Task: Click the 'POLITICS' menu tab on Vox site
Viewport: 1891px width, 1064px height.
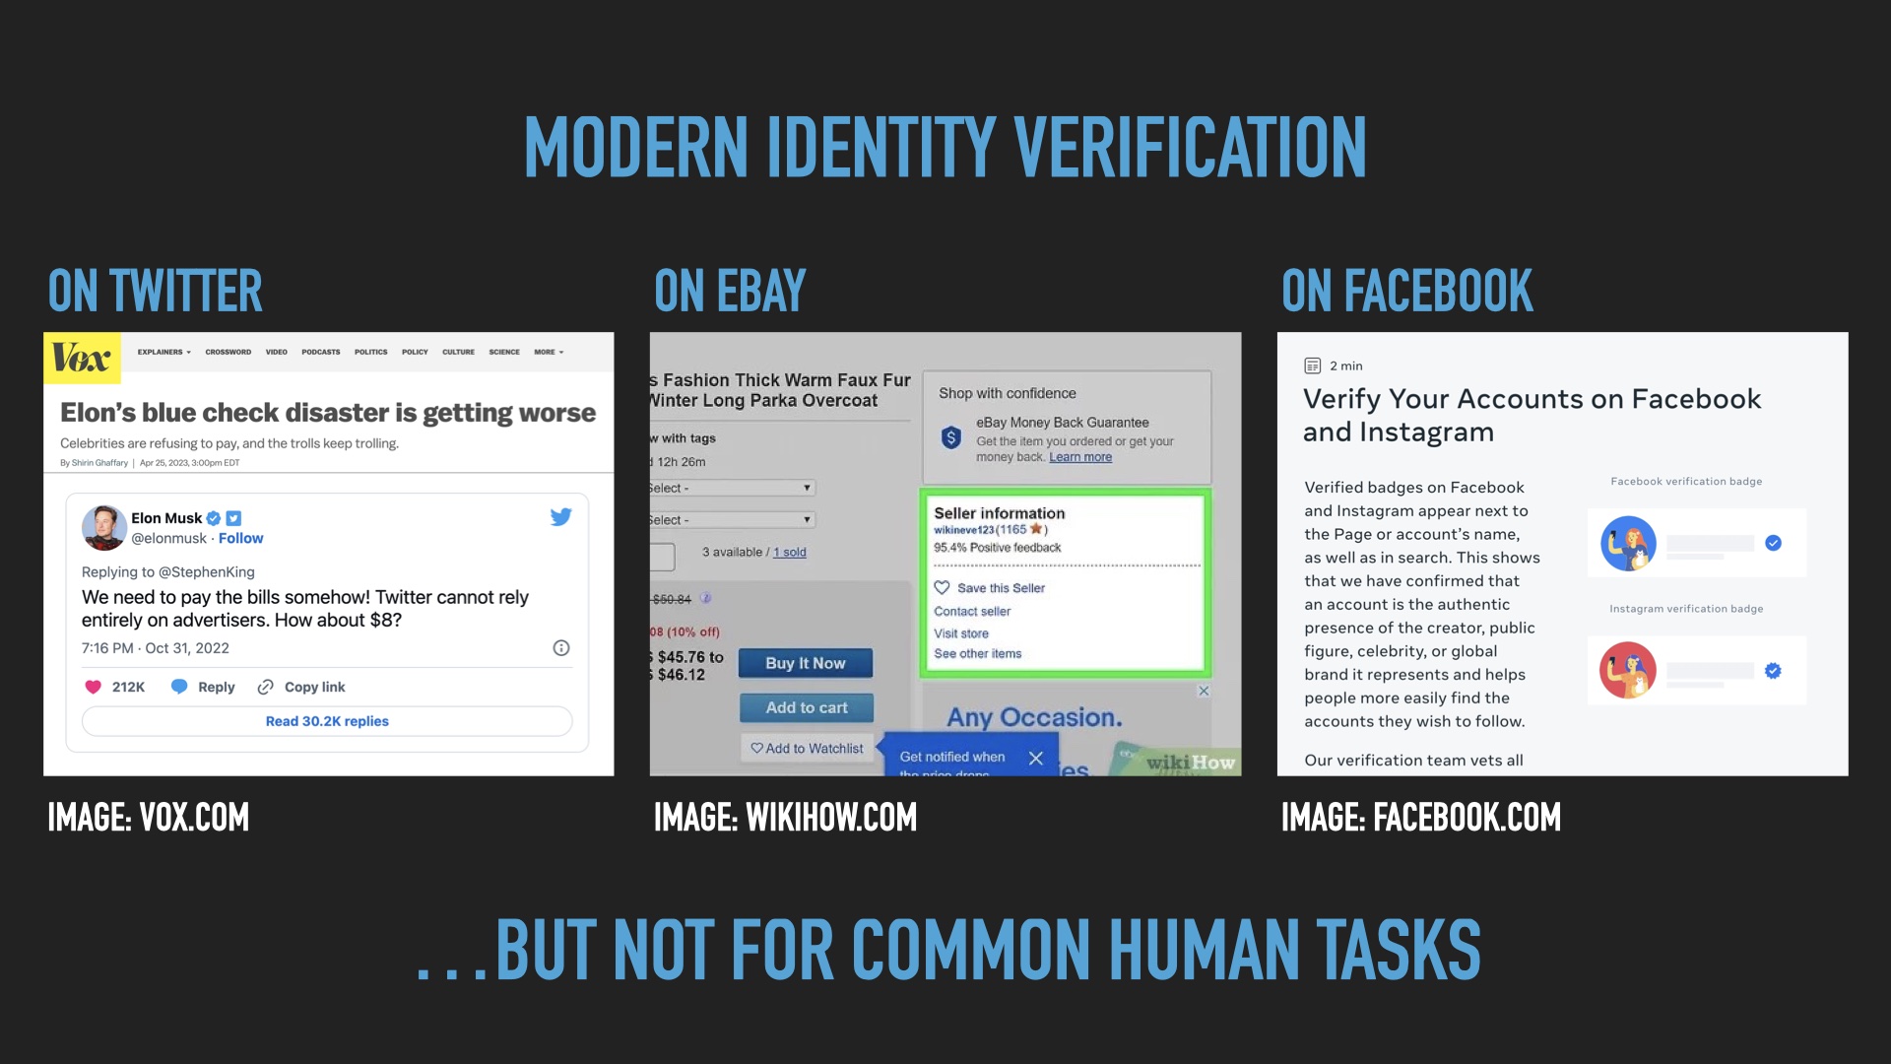Action: [x=370, y=350]
